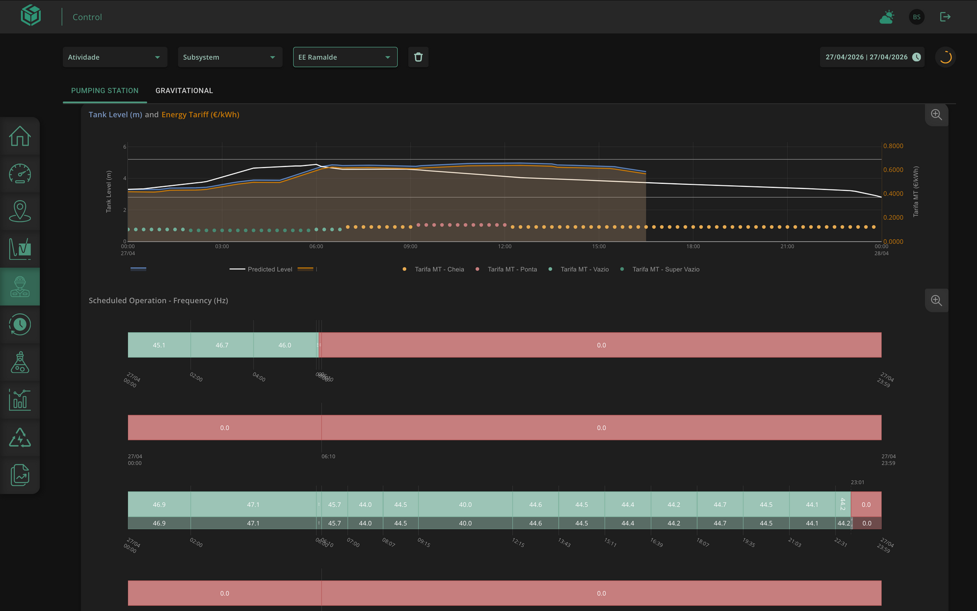Screen dimensions: 977x611
Task: Click the trash delete icon beside EE Ramalde
Action: pyautogui.click(x=418, y=57)
